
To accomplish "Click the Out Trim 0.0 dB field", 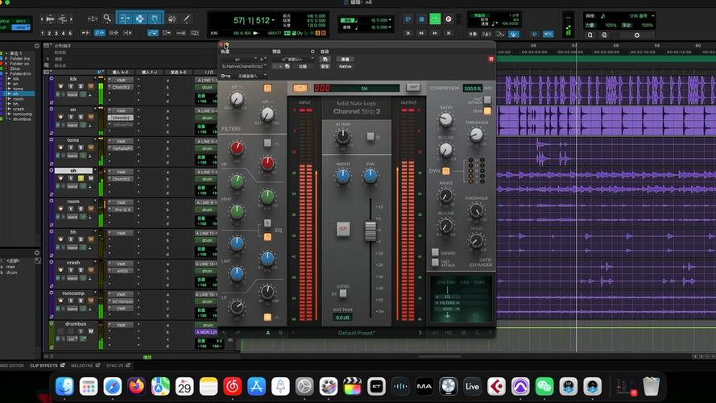I will (x=342, y=317).
